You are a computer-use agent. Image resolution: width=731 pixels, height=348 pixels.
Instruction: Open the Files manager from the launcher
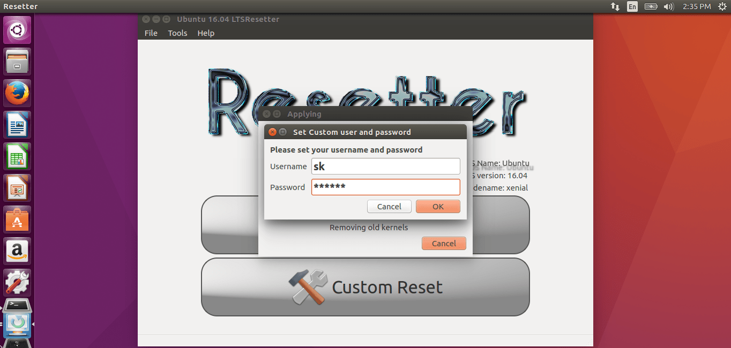point(18,62)
